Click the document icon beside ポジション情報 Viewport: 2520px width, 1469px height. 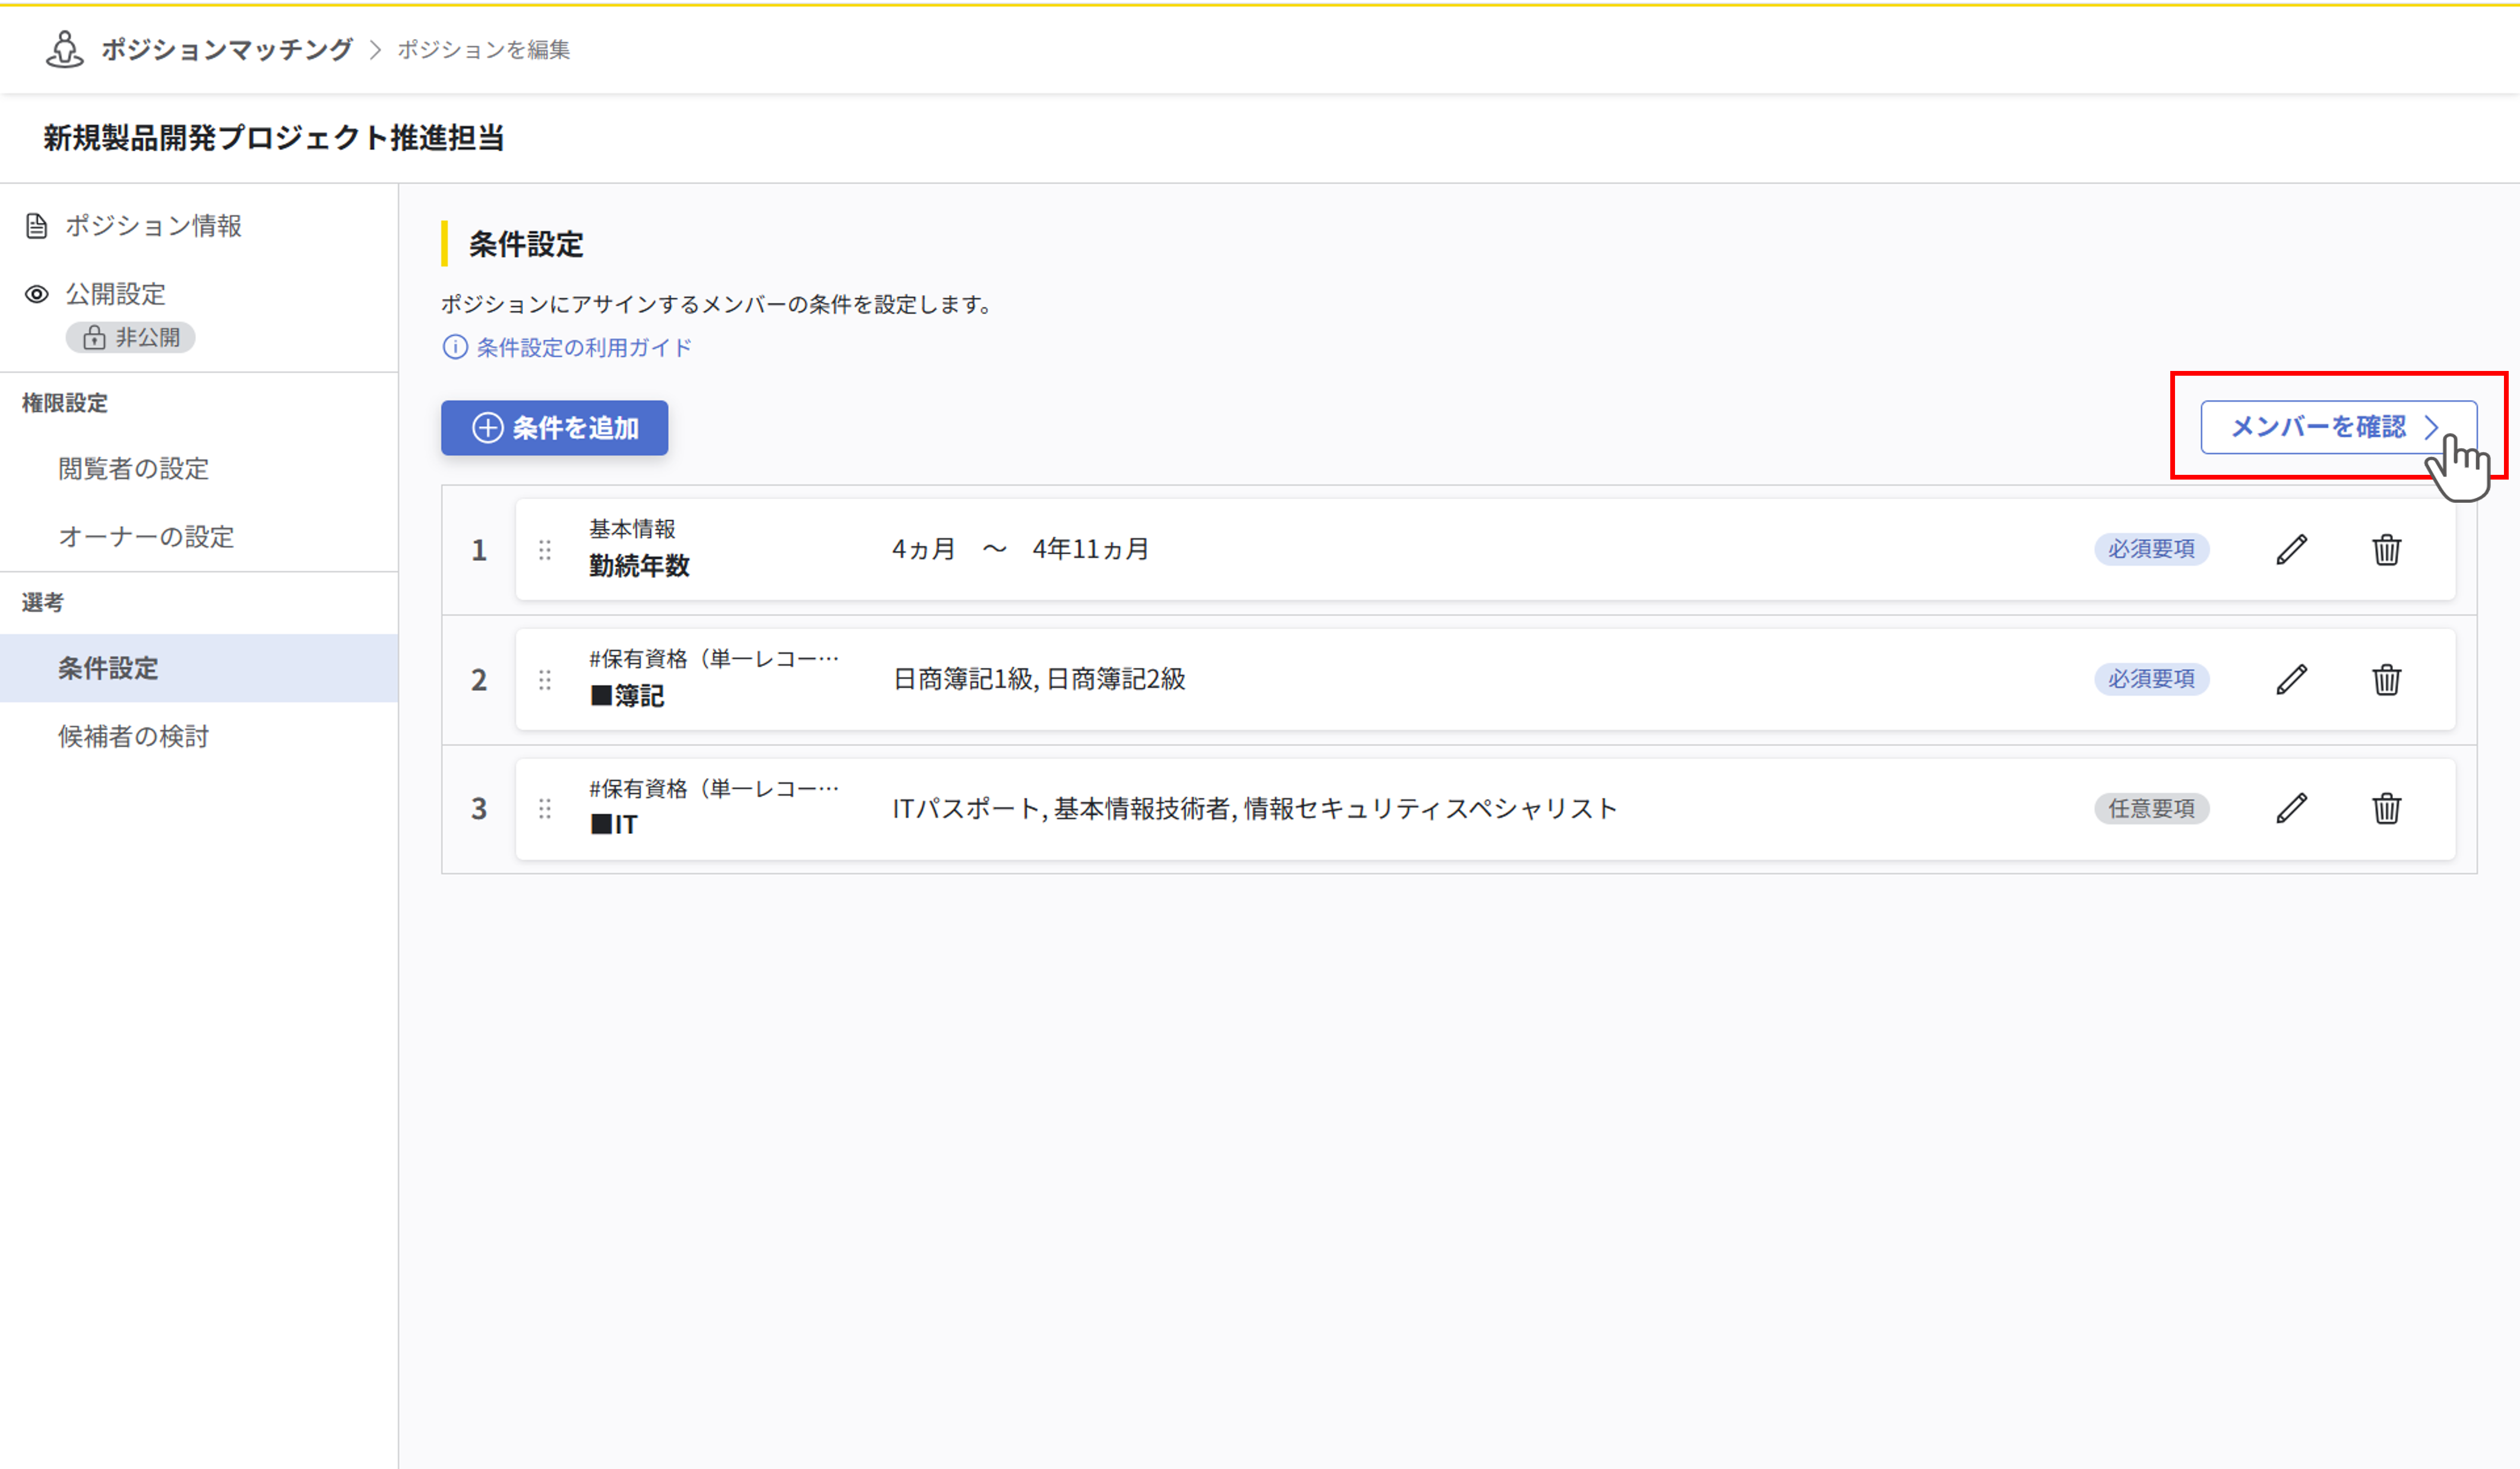click(x=37, y=226)
